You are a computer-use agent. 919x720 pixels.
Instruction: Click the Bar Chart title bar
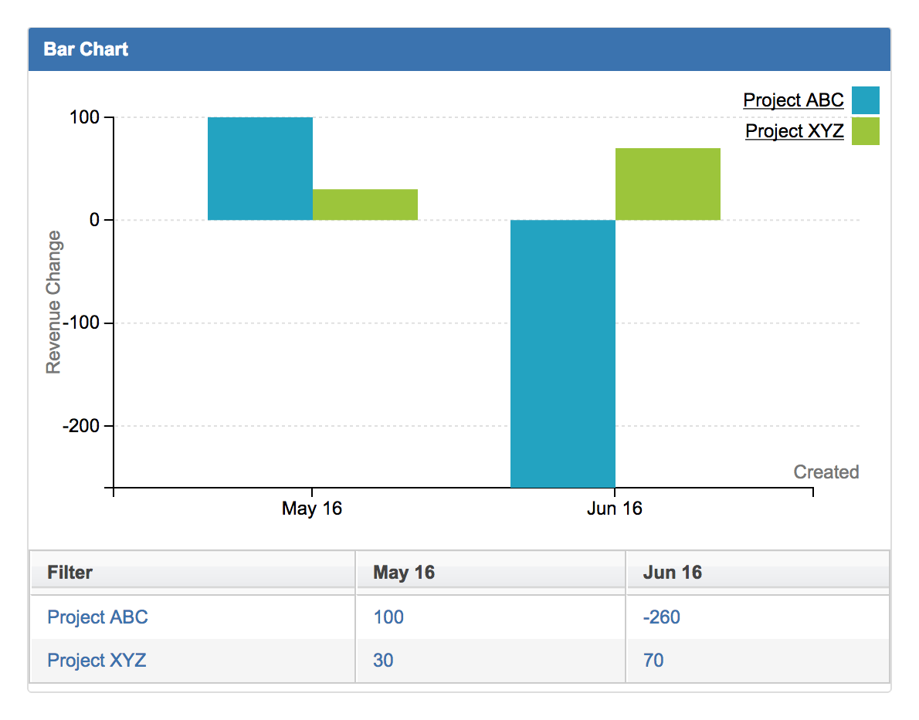click(86, 49)
